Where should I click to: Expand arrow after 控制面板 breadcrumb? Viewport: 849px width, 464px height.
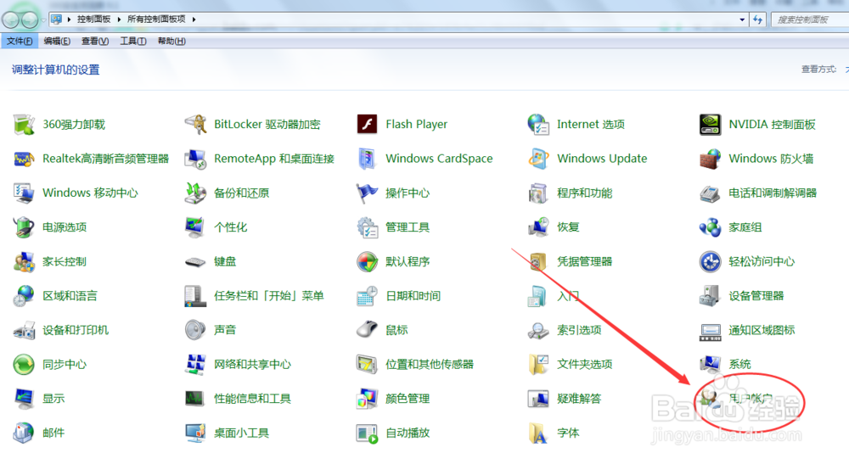point(119,20)
